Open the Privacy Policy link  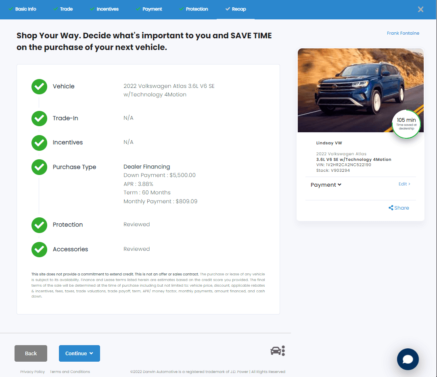click(x=32, y=372)
